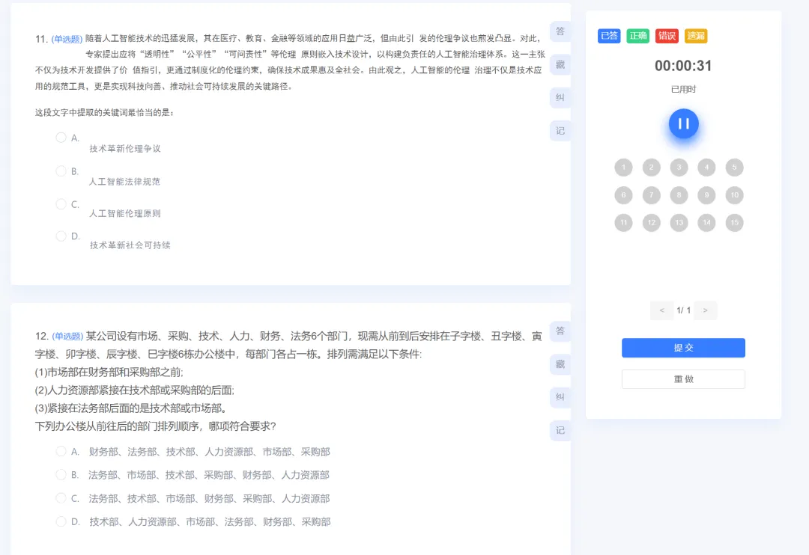Image resolution: width=809 pixels, height=555 pixels.
Task: Jump to question number 5 bubble
Action: 734,167
